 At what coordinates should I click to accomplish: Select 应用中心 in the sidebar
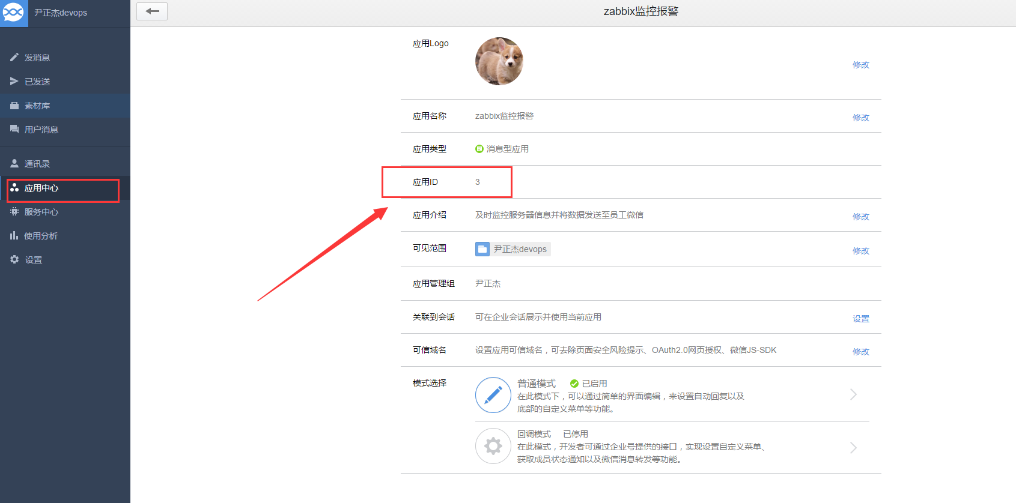pyautogui.click(x=65, y=188)
